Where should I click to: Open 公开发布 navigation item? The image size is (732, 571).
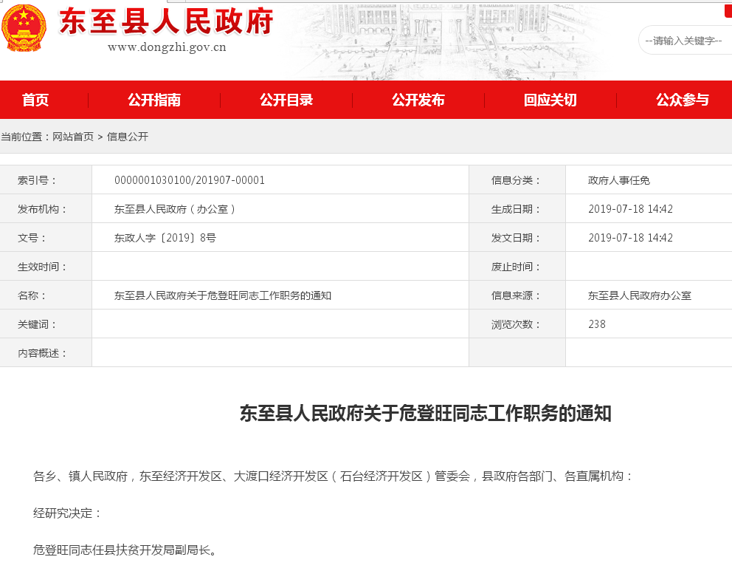click(x=418, y=100)
